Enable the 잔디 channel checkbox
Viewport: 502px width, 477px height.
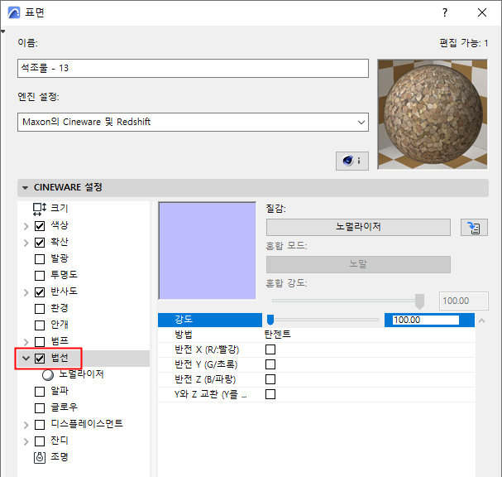point(40,441)
